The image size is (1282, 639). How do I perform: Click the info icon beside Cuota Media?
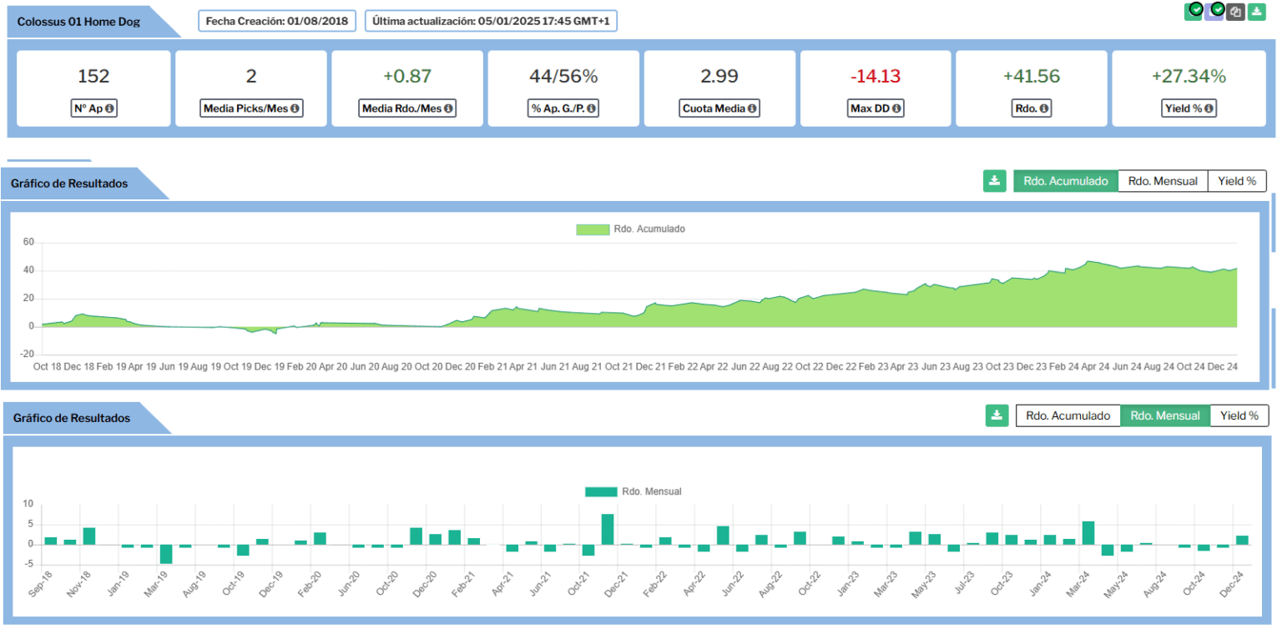751,108
